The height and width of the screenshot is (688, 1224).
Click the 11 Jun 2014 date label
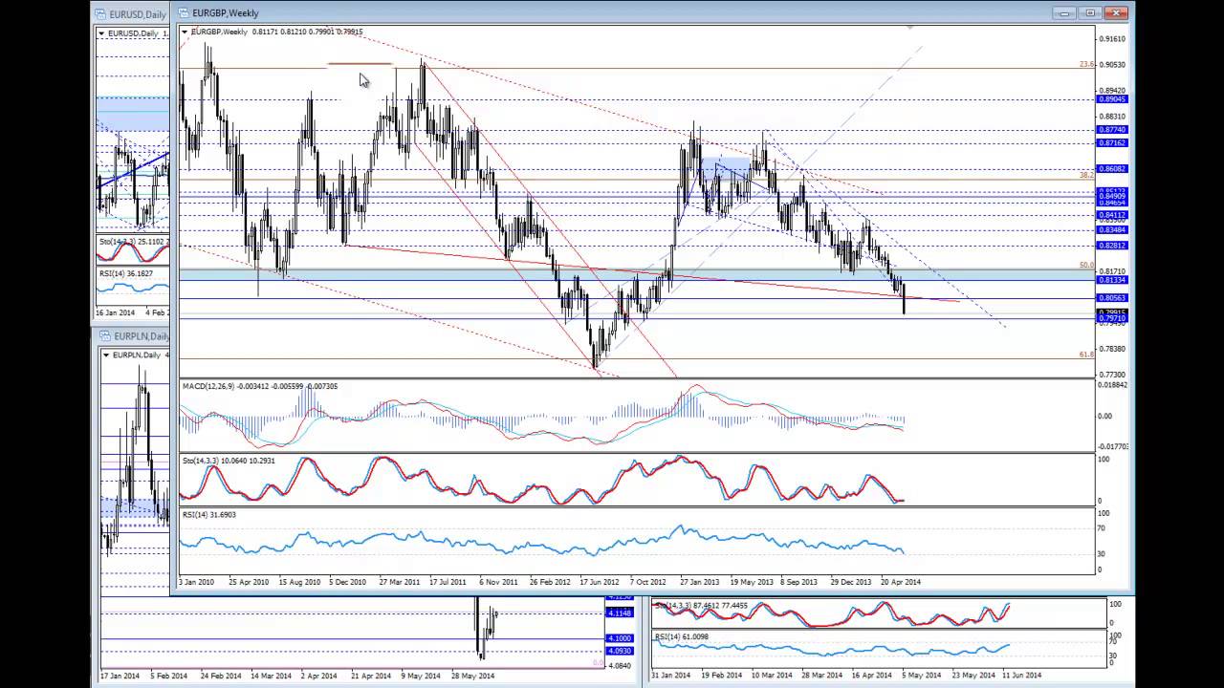[x=1021, y=675]
